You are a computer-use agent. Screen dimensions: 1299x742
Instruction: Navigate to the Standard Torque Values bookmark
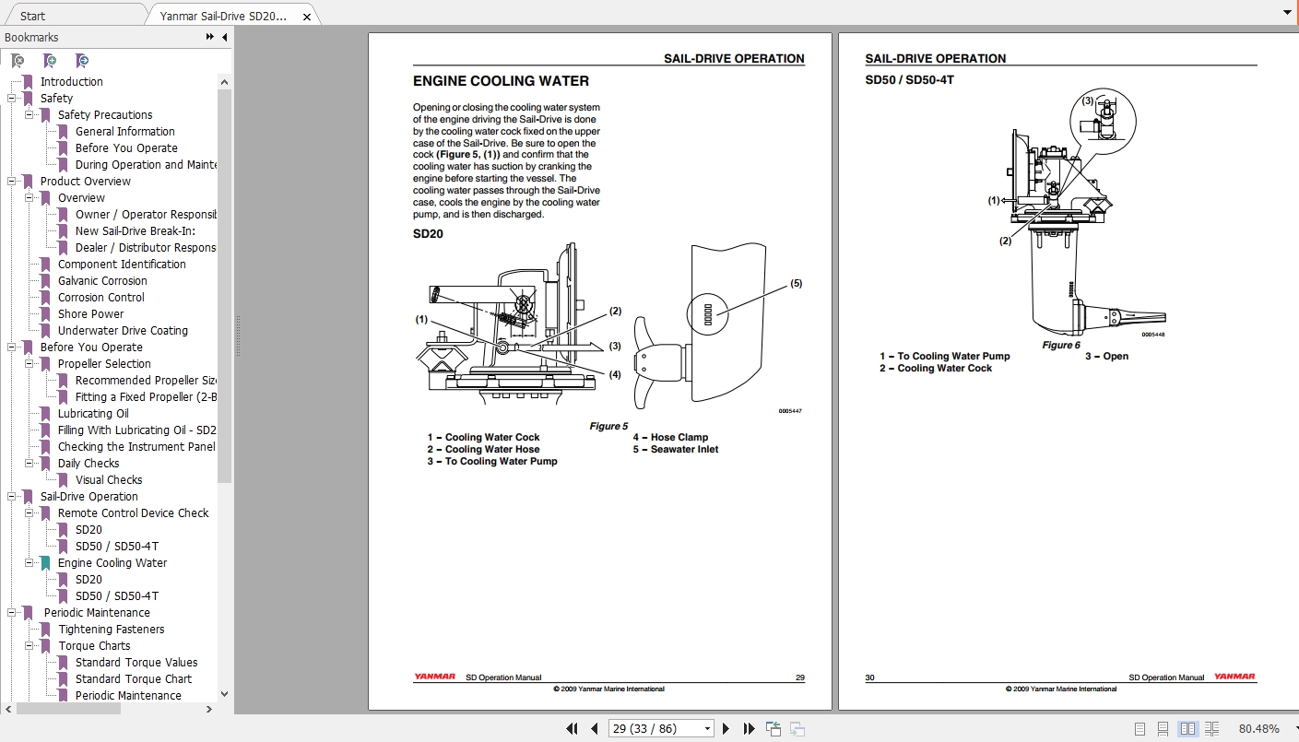[136, 662]
